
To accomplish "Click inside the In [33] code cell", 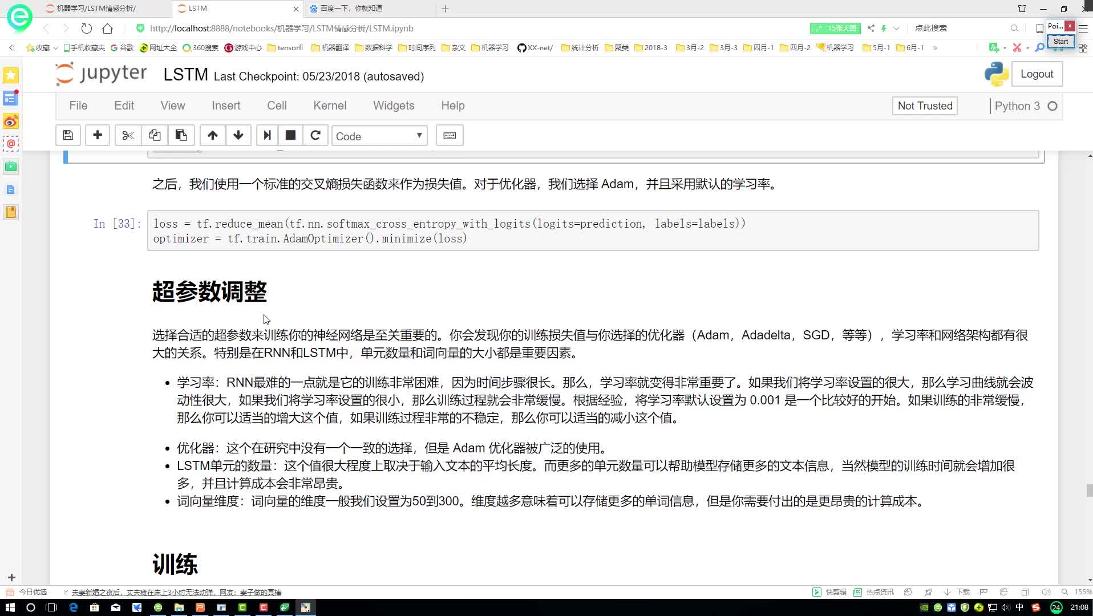I will [593, 231].
